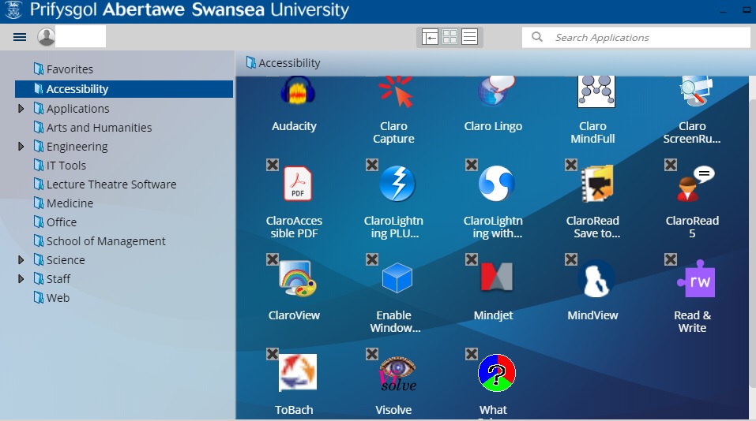The image size is (756, 421).
Task: Open the What Colour app icon
Action: pyautogui.click(x=497, y=372)
